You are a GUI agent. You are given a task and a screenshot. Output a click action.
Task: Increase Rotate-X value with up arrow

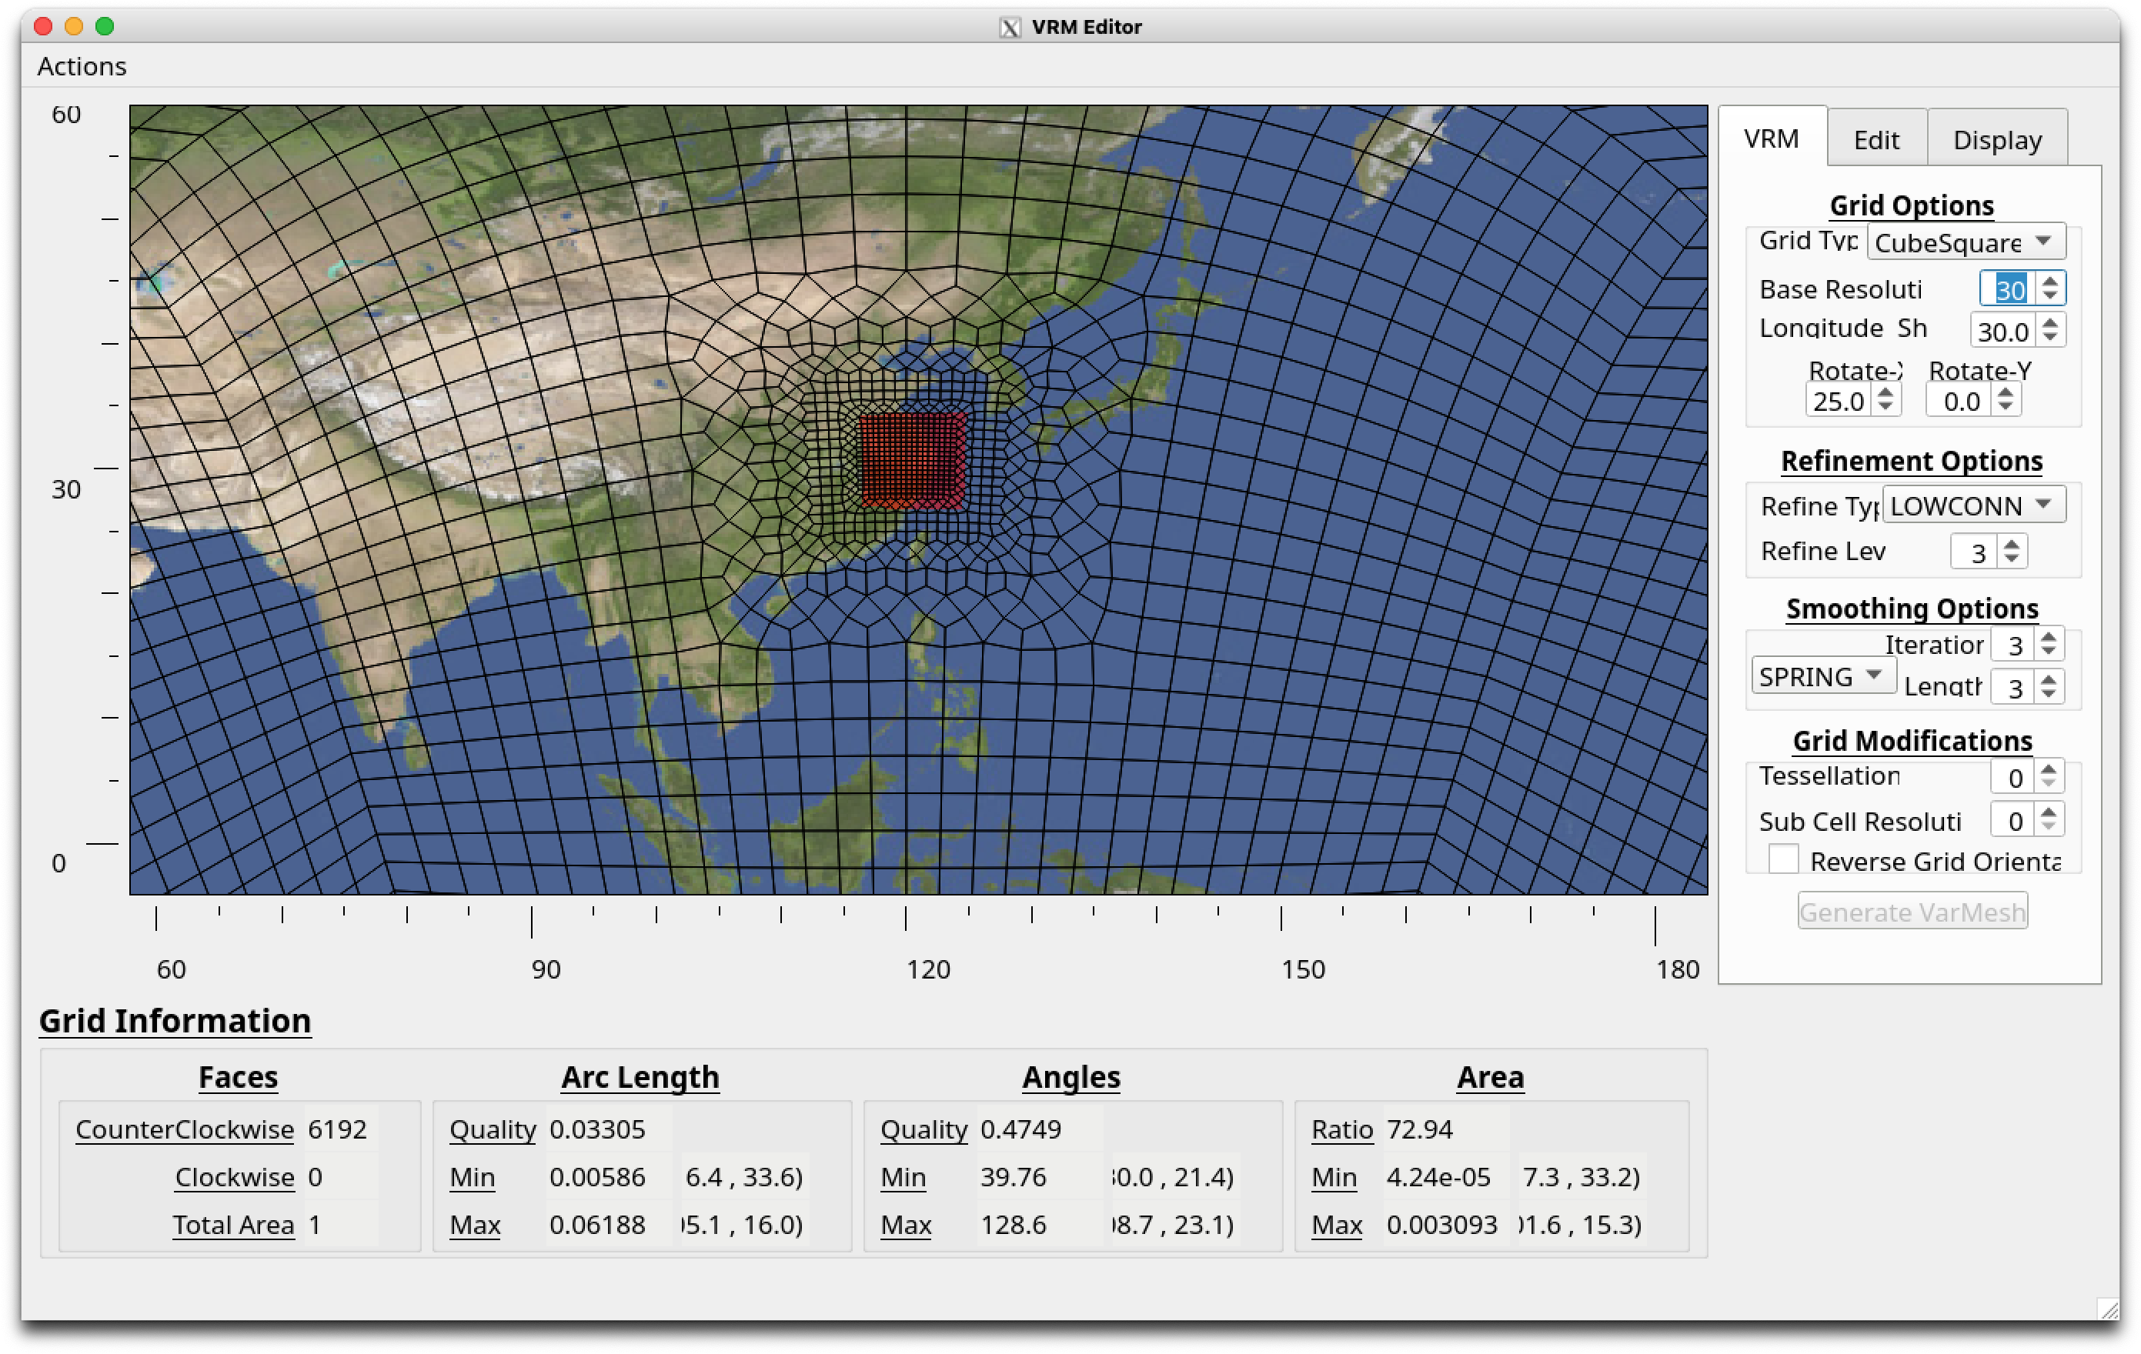coord(1885,393)
